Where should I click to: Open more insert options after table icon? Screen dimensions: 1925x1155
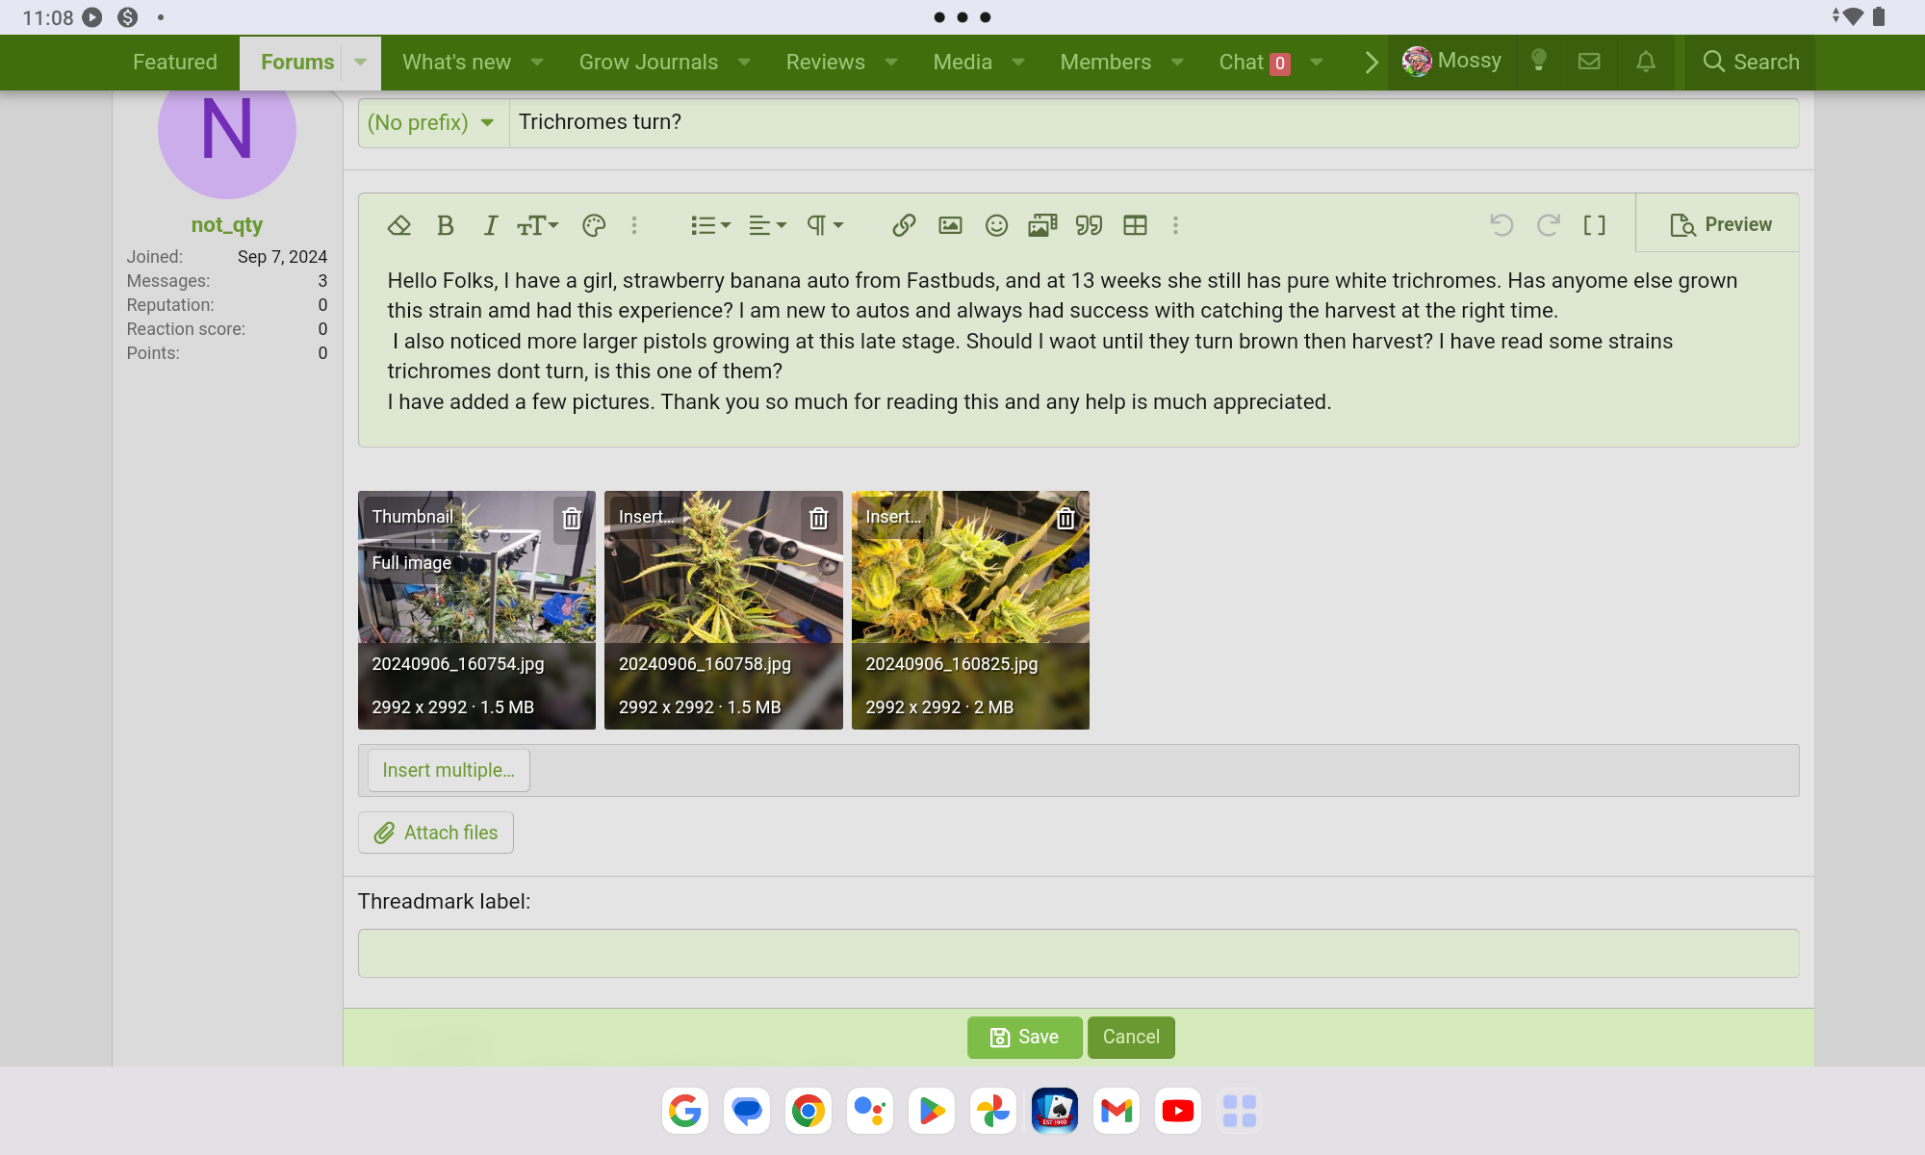[1175, 225]
